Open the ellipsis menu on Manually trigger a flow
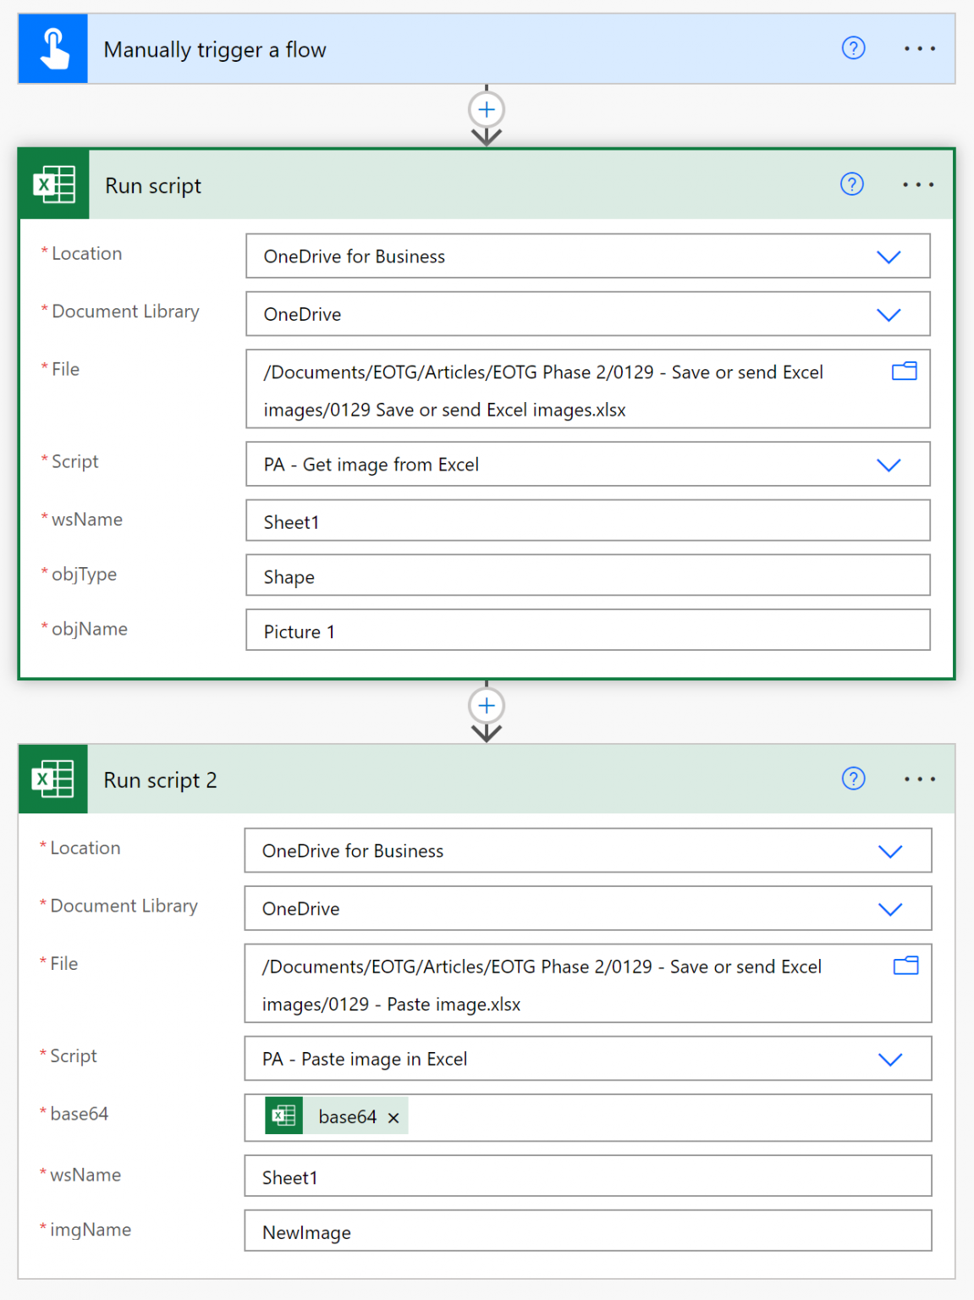 [x=920, y=49]
